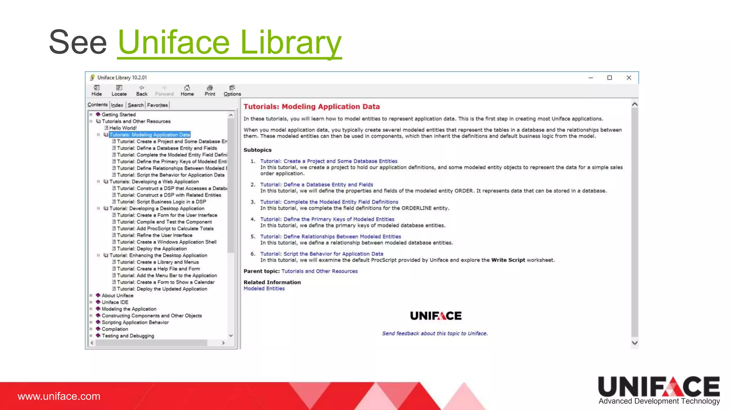Collapse Tutorial: Developing a Desktop Application node
Image resolution: width=730 pixels, height=410 pixels.
(x=98, y=209)
